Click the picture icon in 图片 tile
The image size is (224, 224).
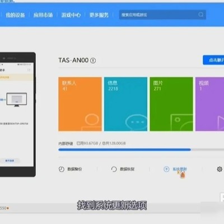181,123
